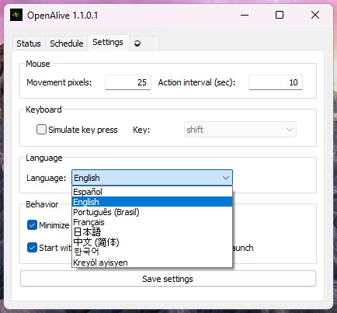Image resolution: width=337 pixels, height=313 pixels.
Task: Click the OpenAlive app icon in title bar
Action: [16, 15]
